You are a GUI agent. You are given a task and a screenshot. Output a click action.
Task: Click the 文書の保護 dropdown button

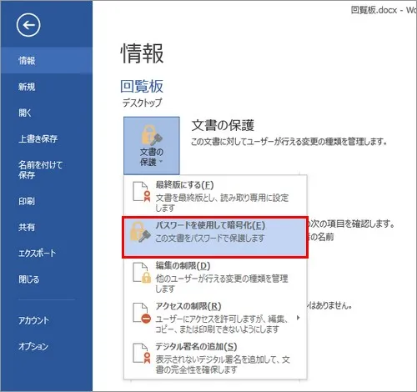click(x=152, y=146)
